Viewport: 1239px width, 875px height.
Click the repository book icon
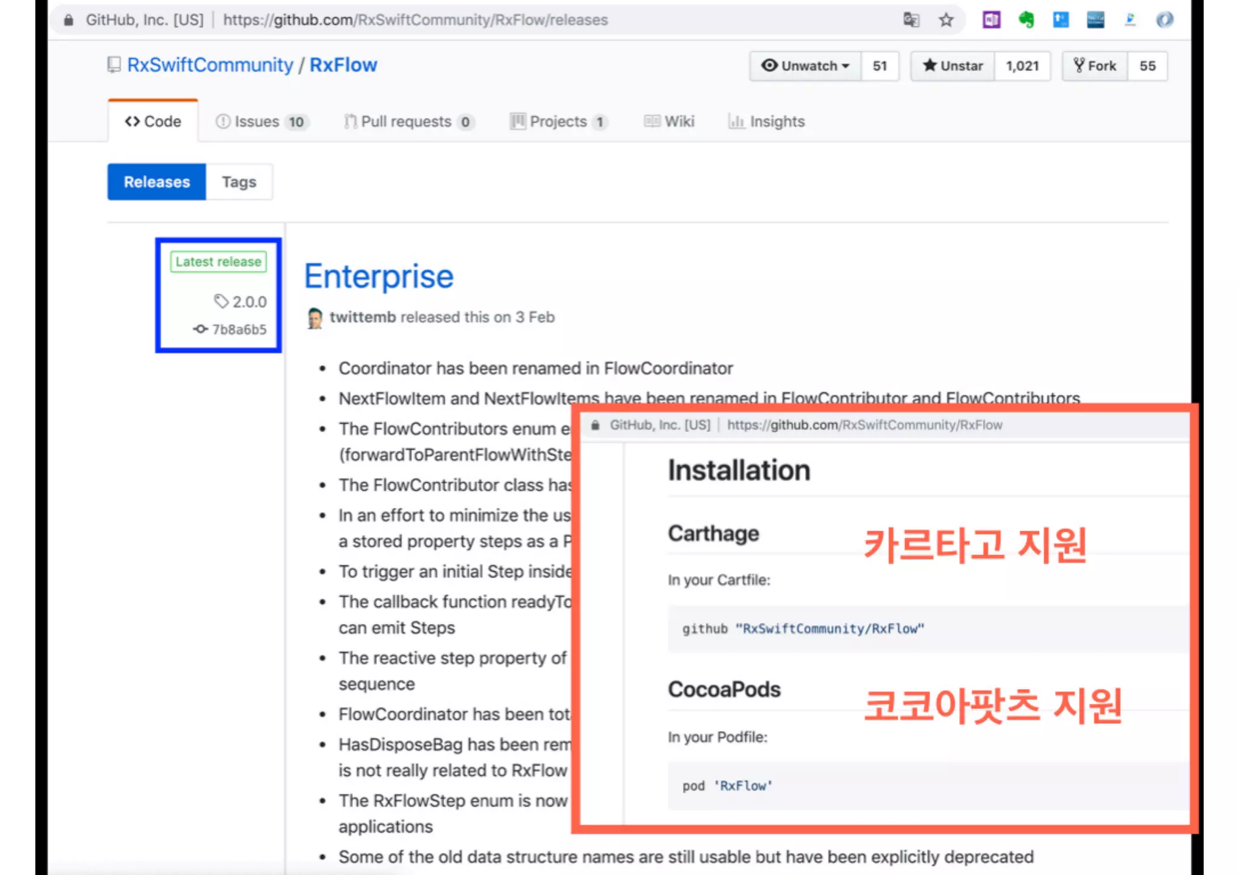pyautogui.click(x=114, y=65)
